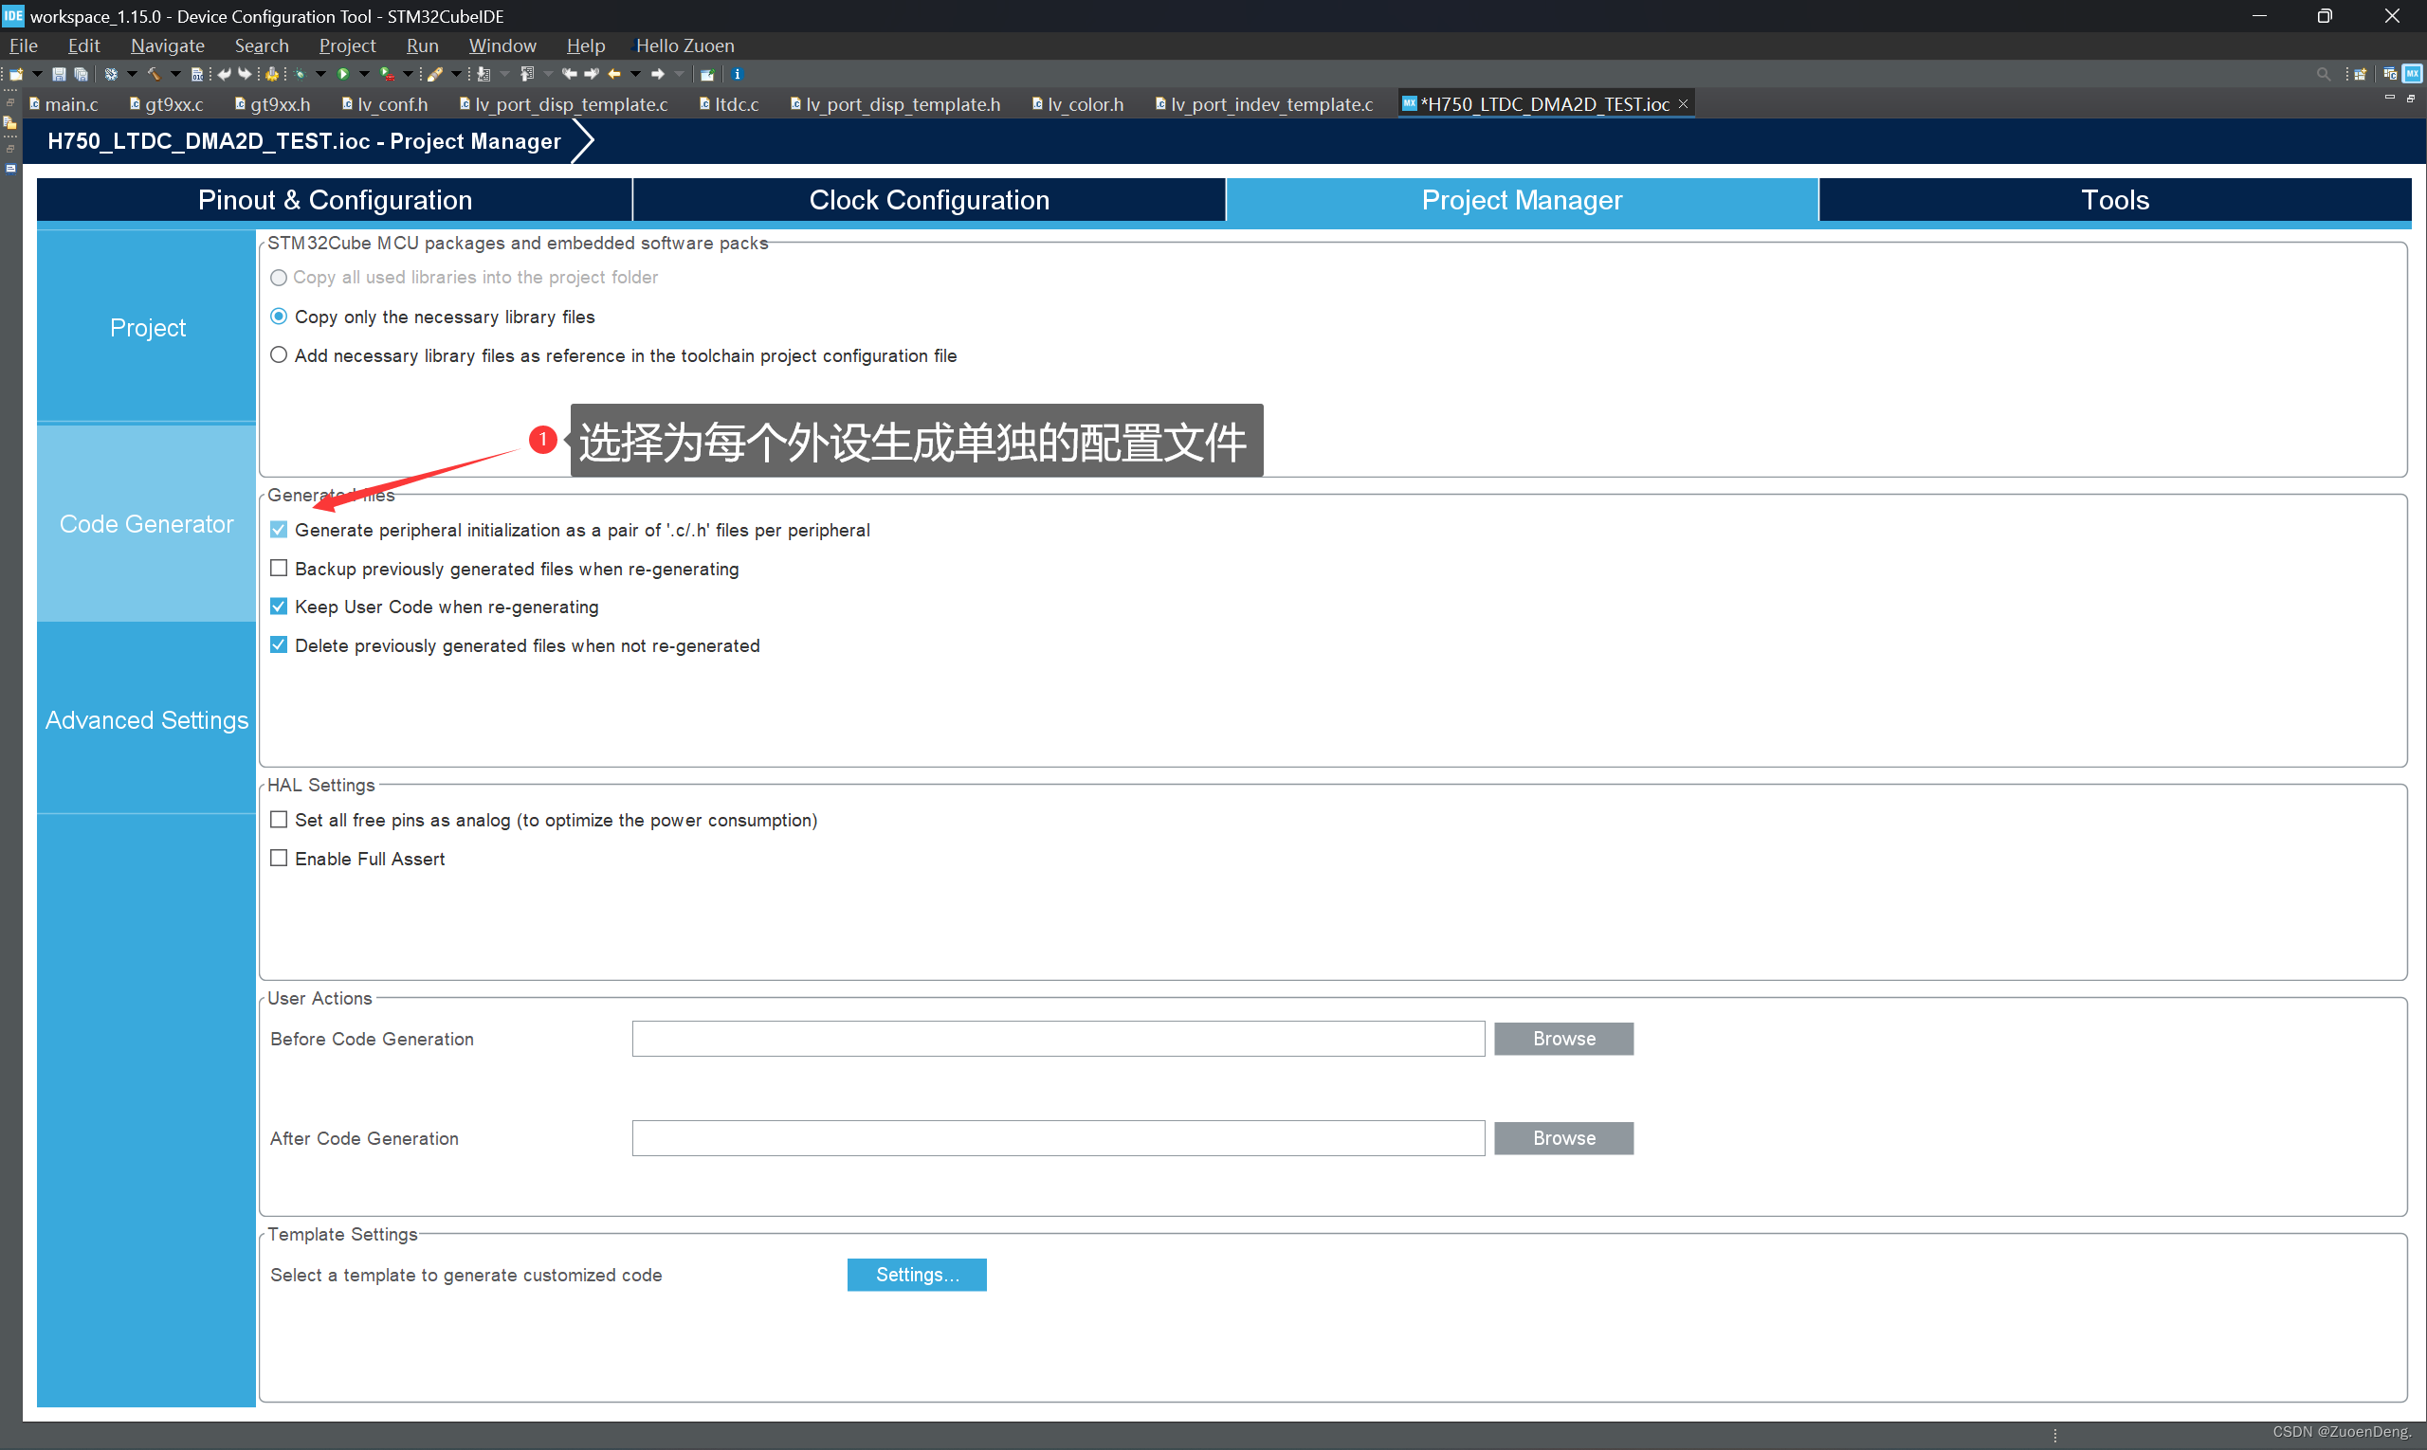Image resolution: width=2427 pixels, height=1450 pixels.
Task: Switch to the Clock Configuration tab
Action: pyautogui.click(x=928, y=200)
